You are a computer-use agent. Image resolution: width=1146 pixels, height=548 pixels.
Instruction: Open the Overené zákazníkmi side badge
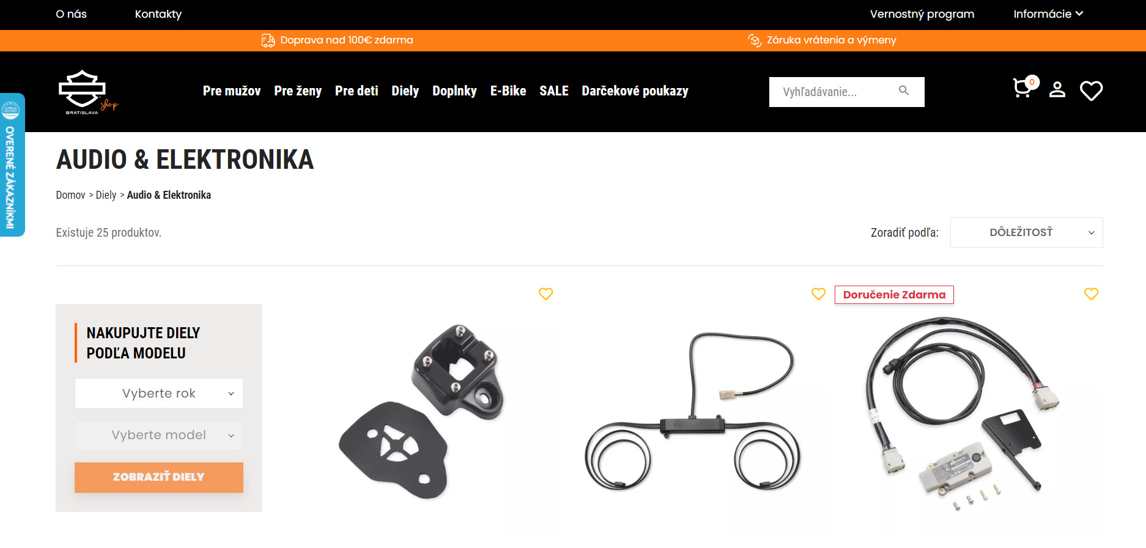click(12, 165)
